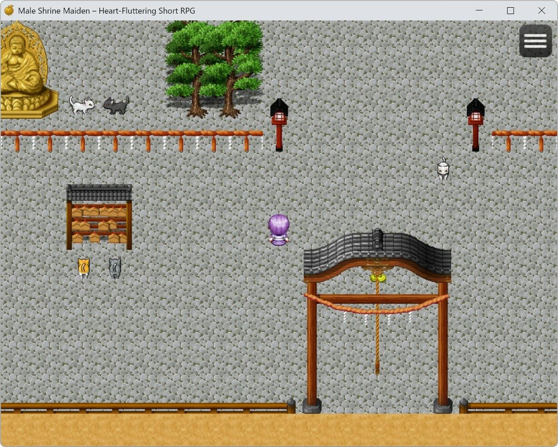Screen dimensions: 558x447
Task: Click the small white spirit creature
Action: pos(443,169)
